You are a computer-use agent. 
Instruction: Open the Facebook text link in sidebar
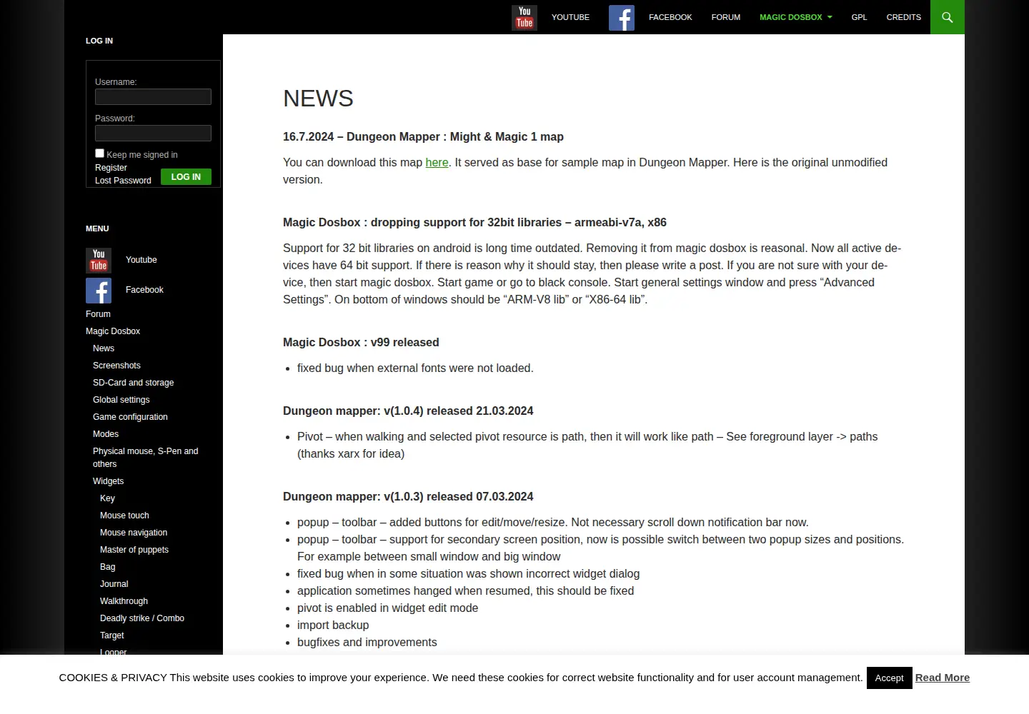point(144,290)
